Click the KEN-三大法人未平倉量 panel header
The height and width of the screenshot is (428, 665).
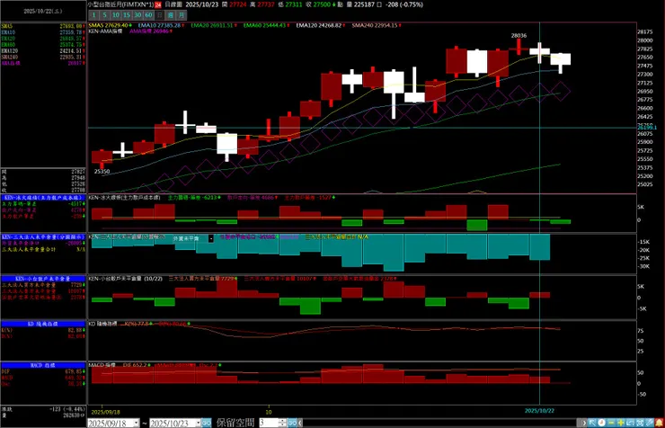pyautogui.click(x=43, y=237)
